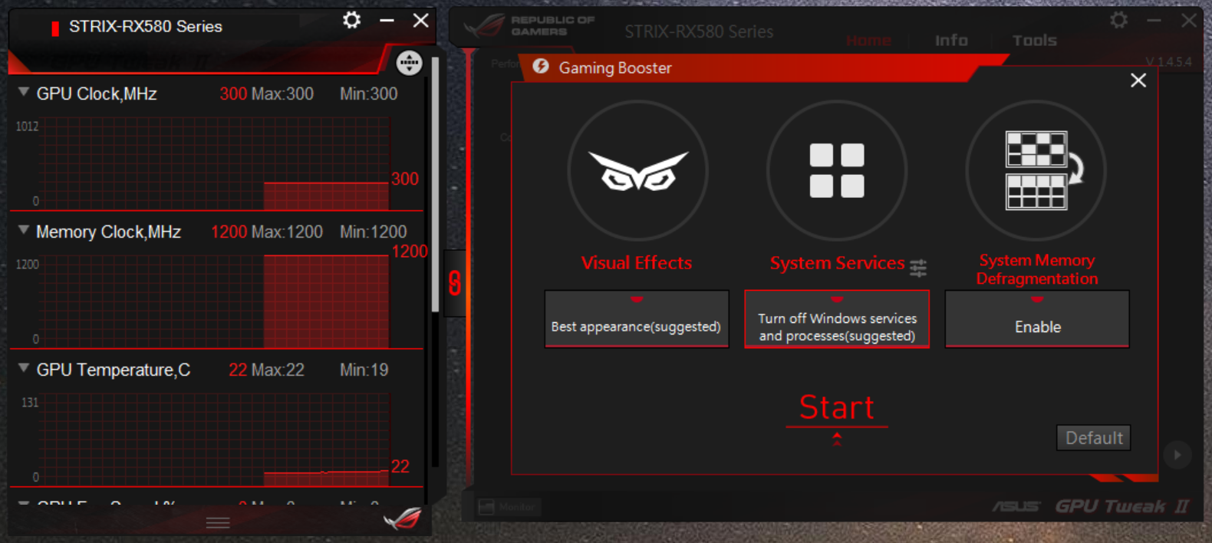
Task: Click the three-line handle at monitor bottom
Action: [x=218, y=523]
